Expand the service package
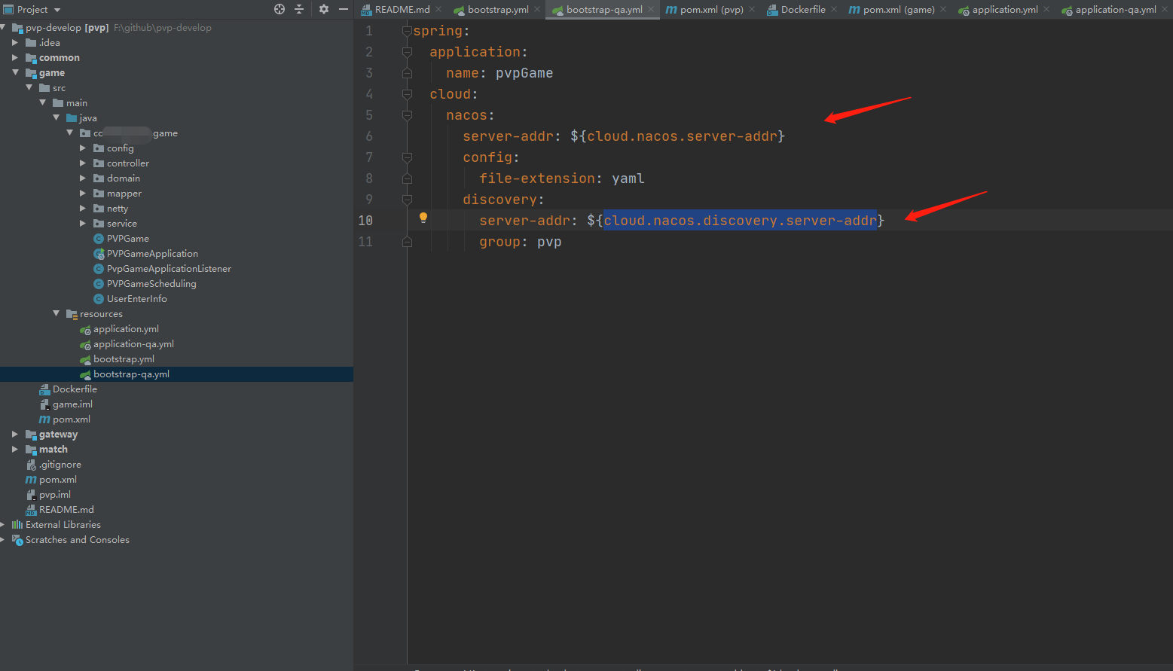The width and height of the screenshot is (1173, 671). tap(83, 224)
